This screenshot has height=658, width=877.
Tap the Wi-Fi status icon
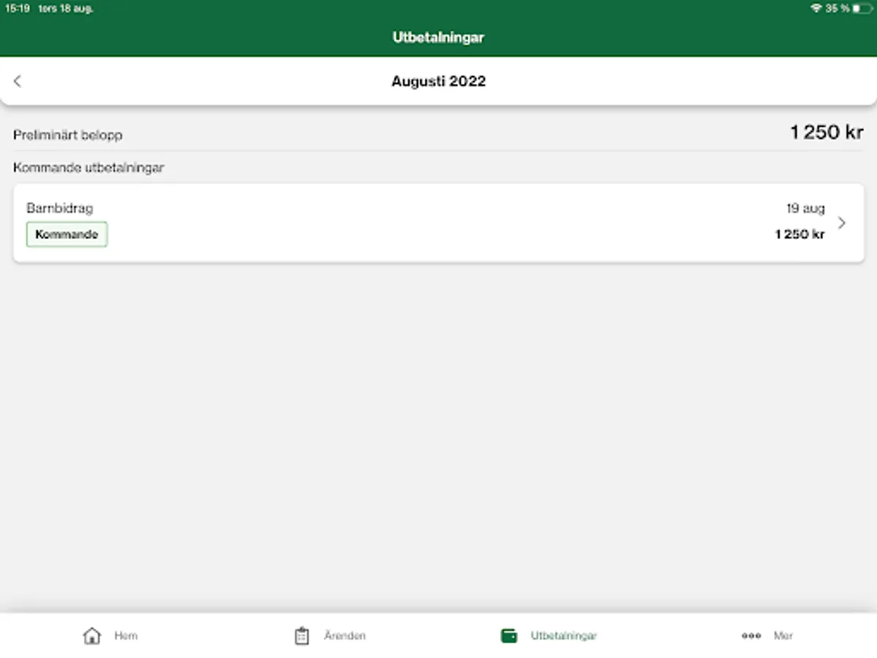[816, 8]
